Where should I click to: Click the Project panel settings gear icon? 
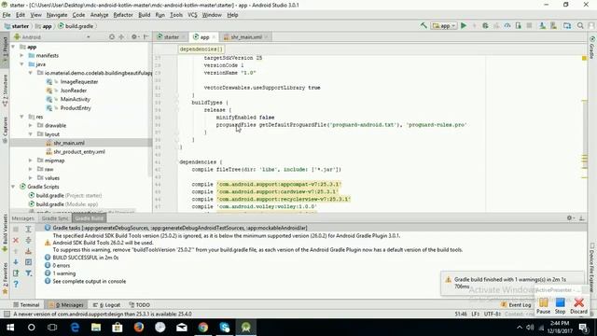click(134, 37)
